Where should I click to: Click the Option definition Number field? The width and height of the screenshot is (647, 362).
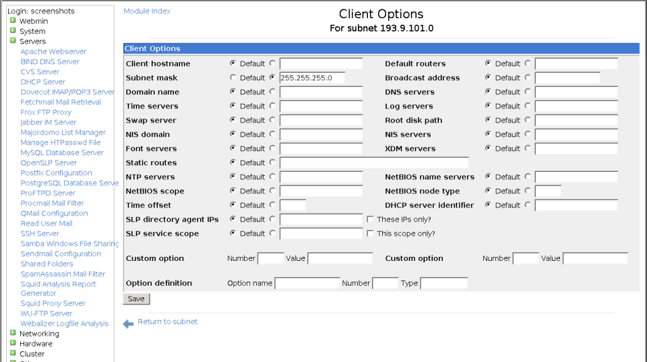pos(385,283)
